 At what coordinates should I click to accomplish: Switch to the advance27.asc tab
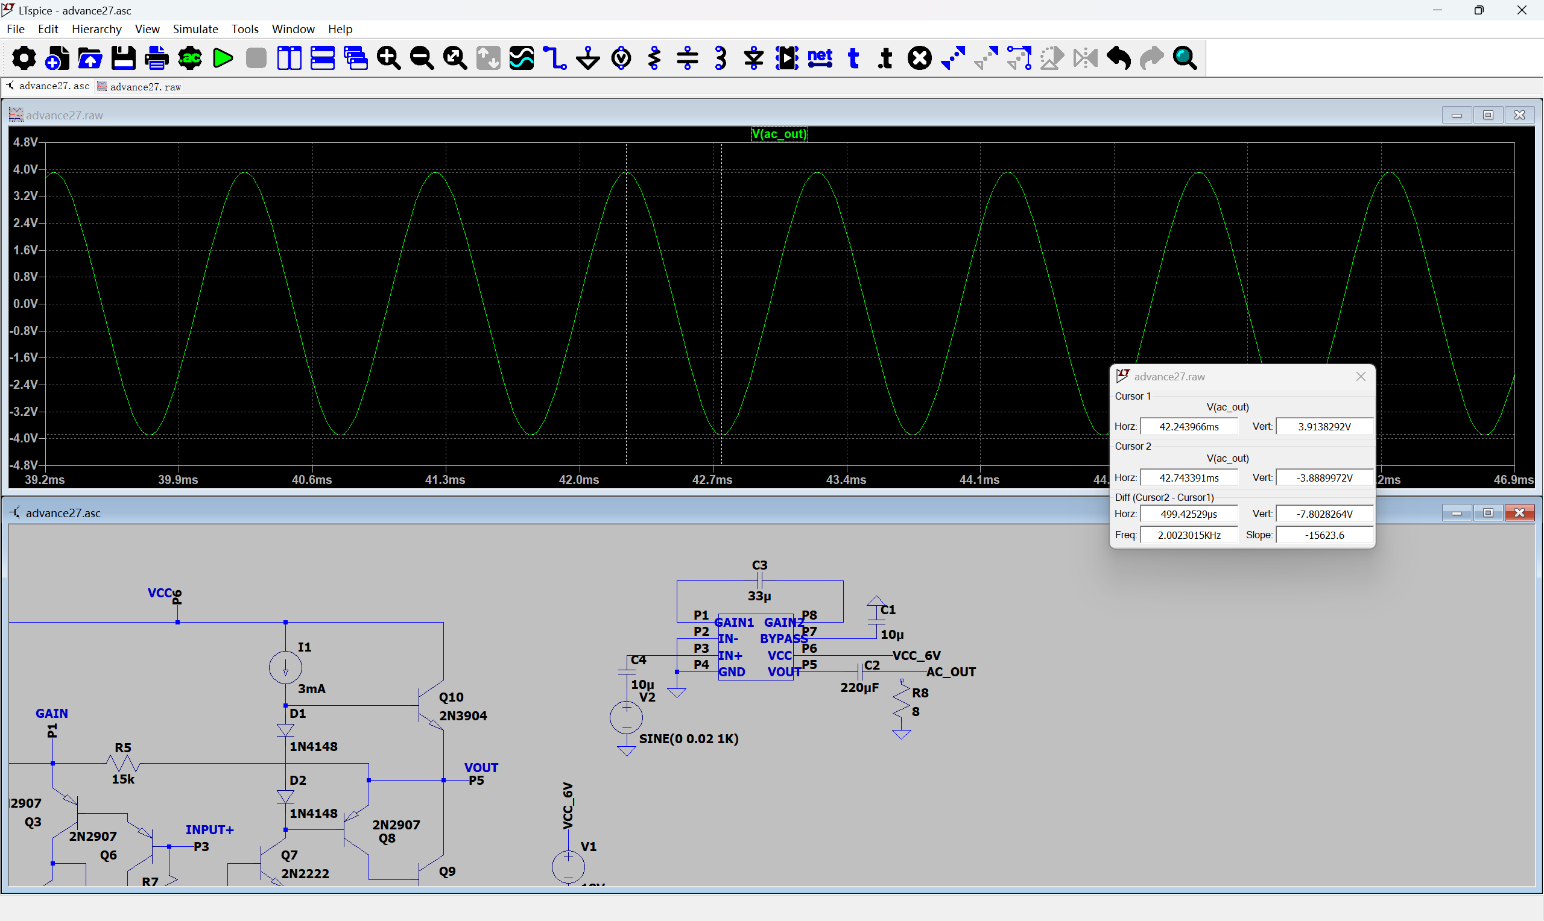point(48,86)
